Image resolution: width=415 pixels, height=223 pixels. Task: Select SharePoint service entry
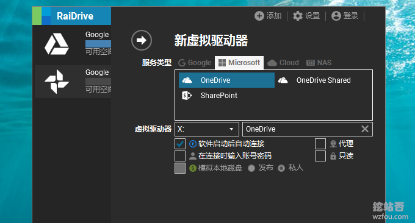[x=226, y=96]
